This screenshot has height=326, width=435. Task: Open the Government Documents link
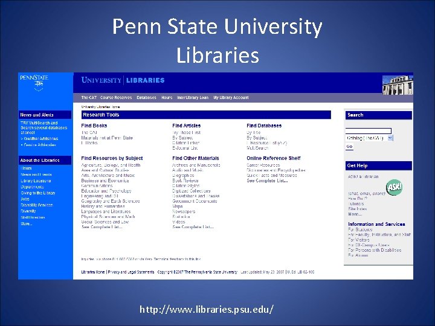195,201
